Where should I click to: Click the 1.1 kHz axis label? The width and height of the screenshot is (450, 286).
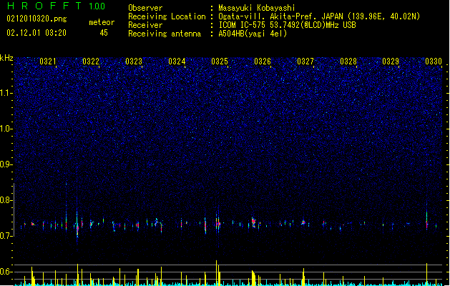click(x=6, y=93)
